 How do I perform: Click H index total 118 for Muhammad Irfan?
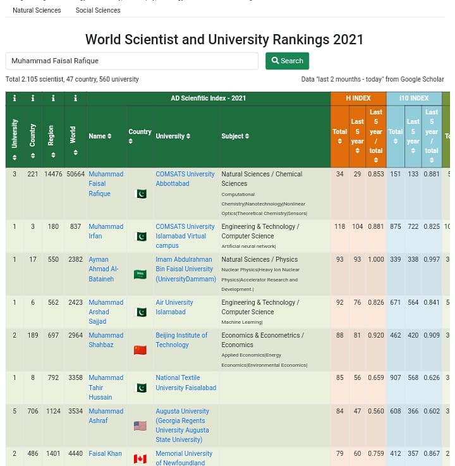[x=340, y=226]
